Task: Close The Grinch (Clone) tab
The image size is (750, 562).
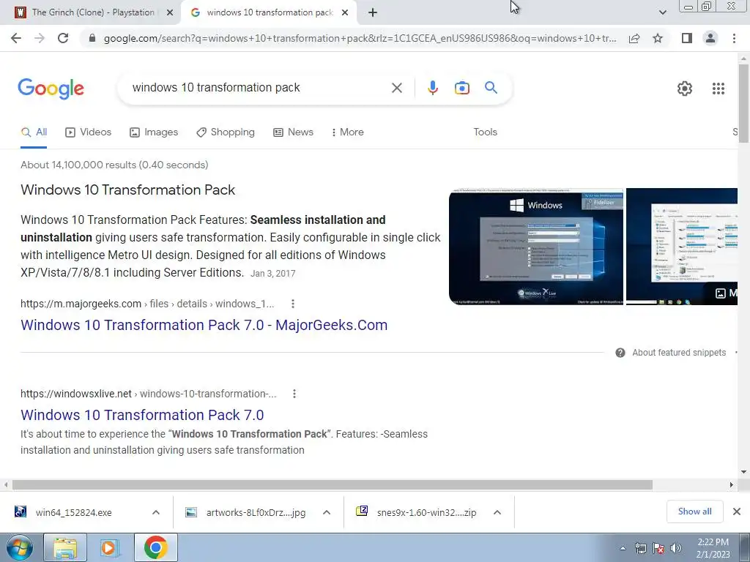Action: pos(169,13)
